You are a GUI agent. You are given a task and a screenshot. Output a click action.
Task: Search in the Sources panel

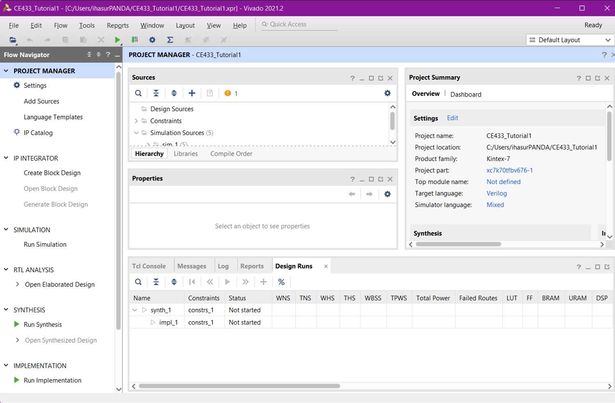(x=138, y=93)
